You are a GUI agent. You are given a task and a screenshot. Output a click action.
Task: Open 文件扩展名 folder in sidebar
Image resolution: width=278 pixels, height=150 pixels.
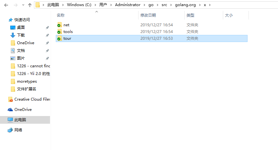pos(26,89)
